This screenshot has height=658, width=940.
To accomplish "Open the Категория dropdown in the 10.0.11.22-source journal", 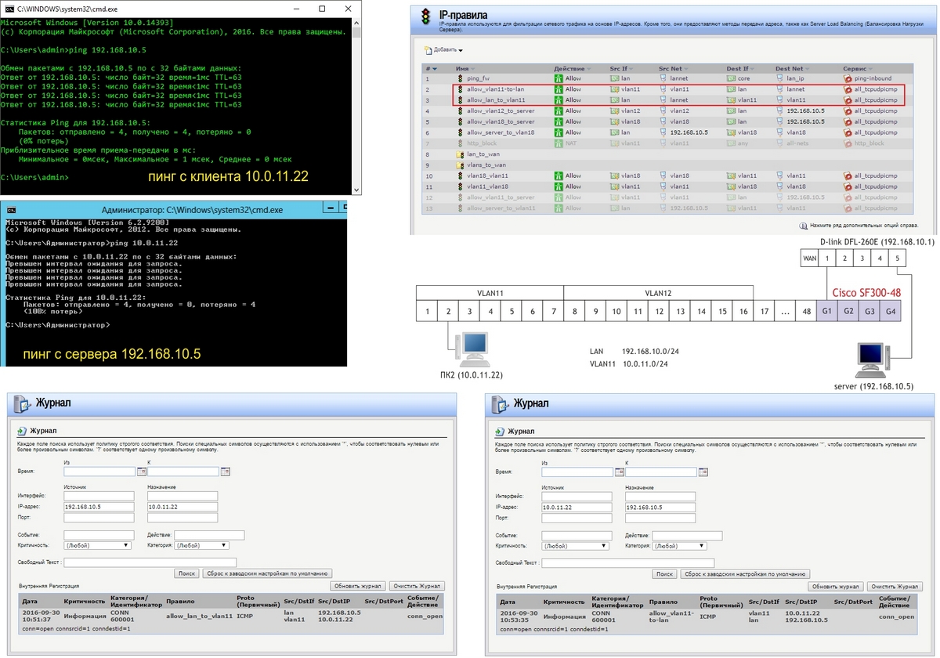I will [x=680, y=546].
